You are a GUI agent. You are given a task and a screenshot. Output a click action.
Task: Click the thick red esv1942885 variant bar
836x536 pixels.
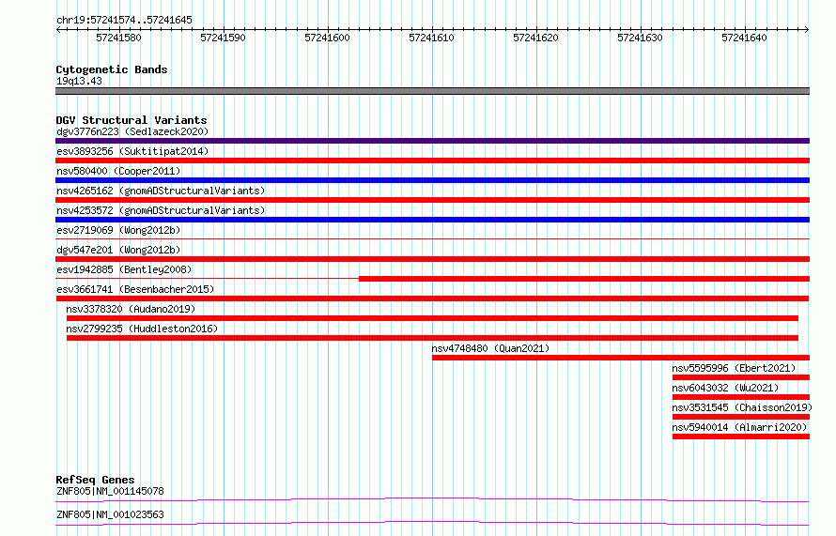[x=584, y=279]
